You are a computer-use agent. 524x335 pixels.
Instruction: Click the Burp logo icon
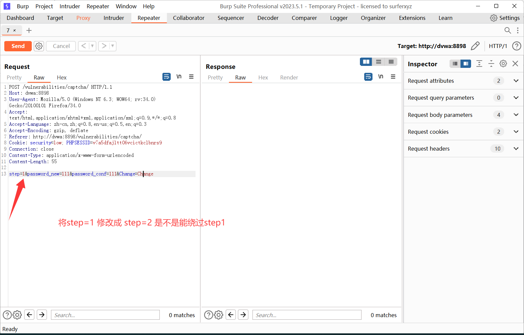[x=7, y=6]
